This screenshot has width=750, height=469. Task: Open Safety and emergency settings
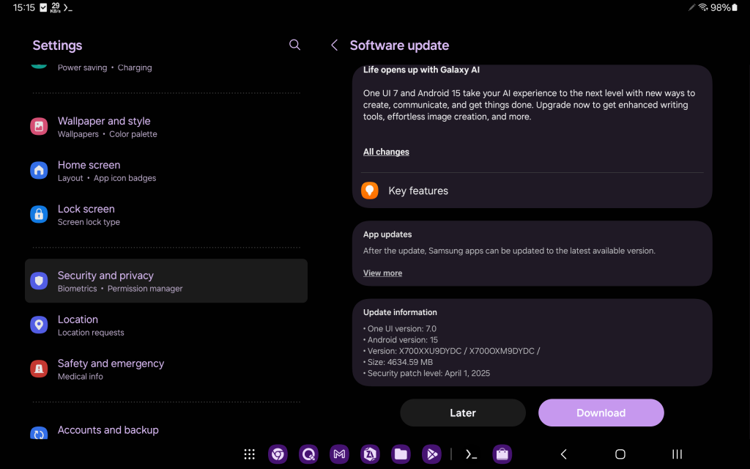[x=166, y=369]
